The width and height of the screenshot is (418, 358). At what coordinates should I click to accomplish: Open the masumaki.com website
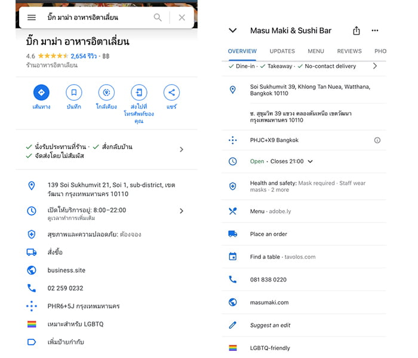[269, 303]
